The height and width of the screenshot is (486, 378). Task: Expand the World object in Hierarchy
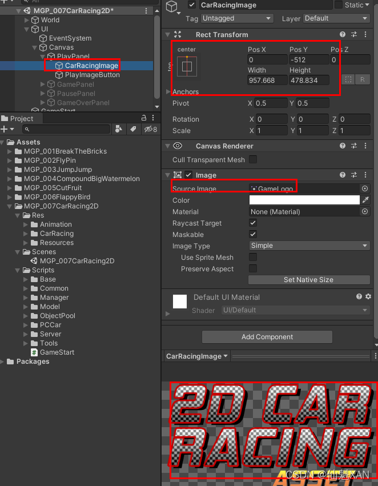(27, 20)
